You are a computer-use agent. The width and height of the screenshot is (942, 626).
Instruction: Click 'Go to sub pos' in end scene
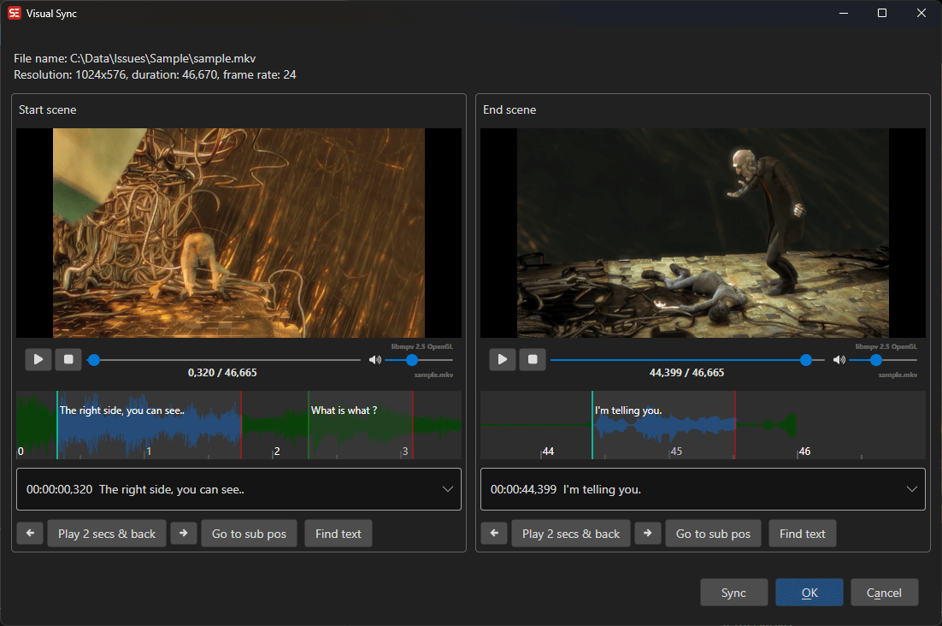coord(713,533)
